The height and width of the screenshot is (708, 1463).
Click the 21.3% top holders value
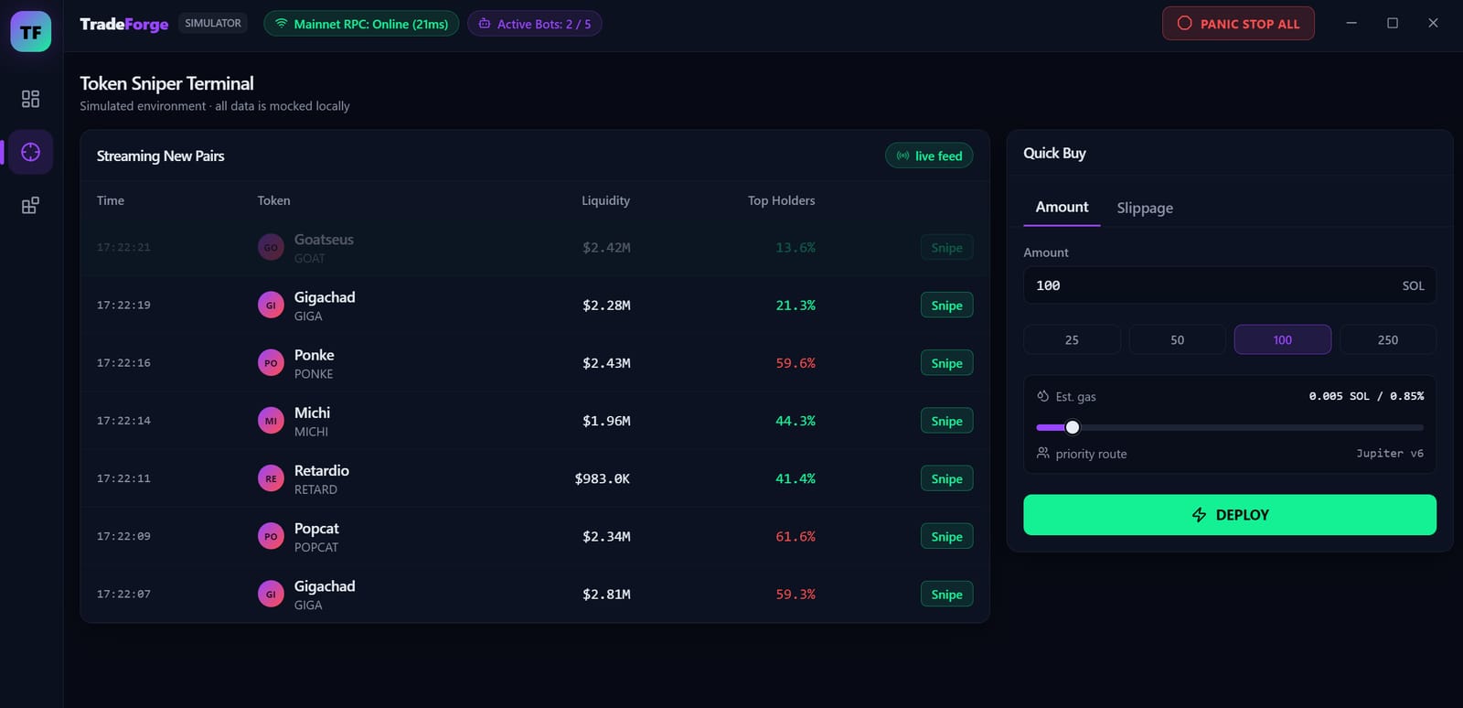[x=796, y=306]
